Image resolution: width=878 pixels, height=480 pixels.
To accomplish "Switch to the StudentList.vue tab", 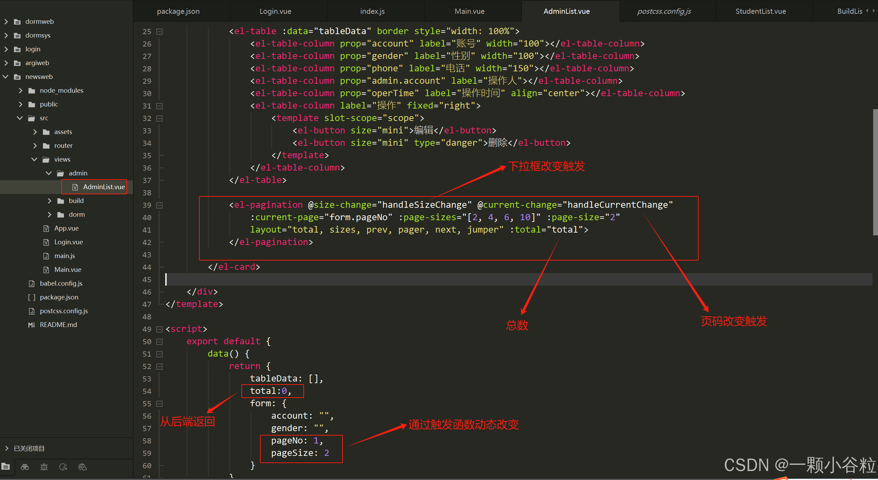I will (760, 11).
